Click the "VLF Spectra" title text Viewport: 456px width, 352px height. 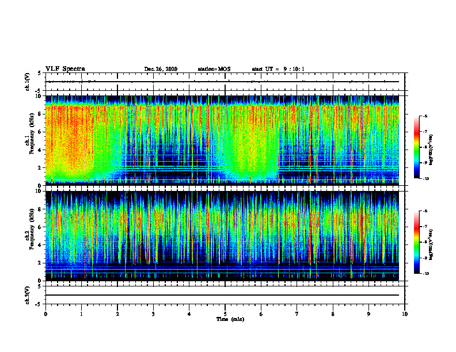(x=65, y=69)
